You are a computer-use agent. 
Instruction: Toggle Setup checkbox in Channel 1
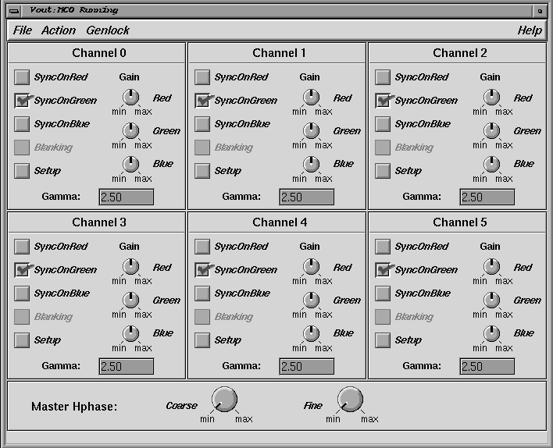coord(202,171)
